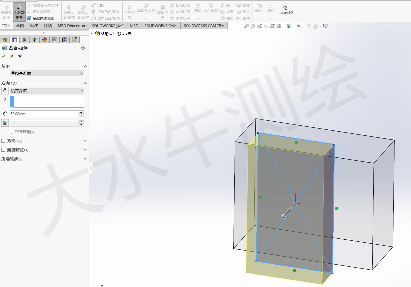Image resolution: width=411 pixels, height=287 pixels.
Task: Enable the 方向 2 checkbox
Action: pos(3,141)
